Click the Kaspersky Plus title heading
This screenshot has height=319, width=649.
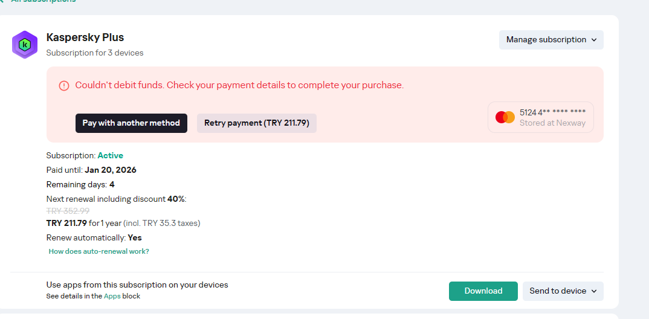(x=85, y=37)
